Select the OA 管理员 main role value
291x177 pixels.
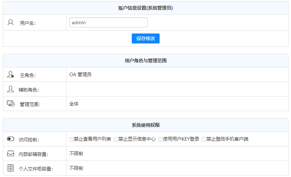pyautogui.click(x=80, y=75)
